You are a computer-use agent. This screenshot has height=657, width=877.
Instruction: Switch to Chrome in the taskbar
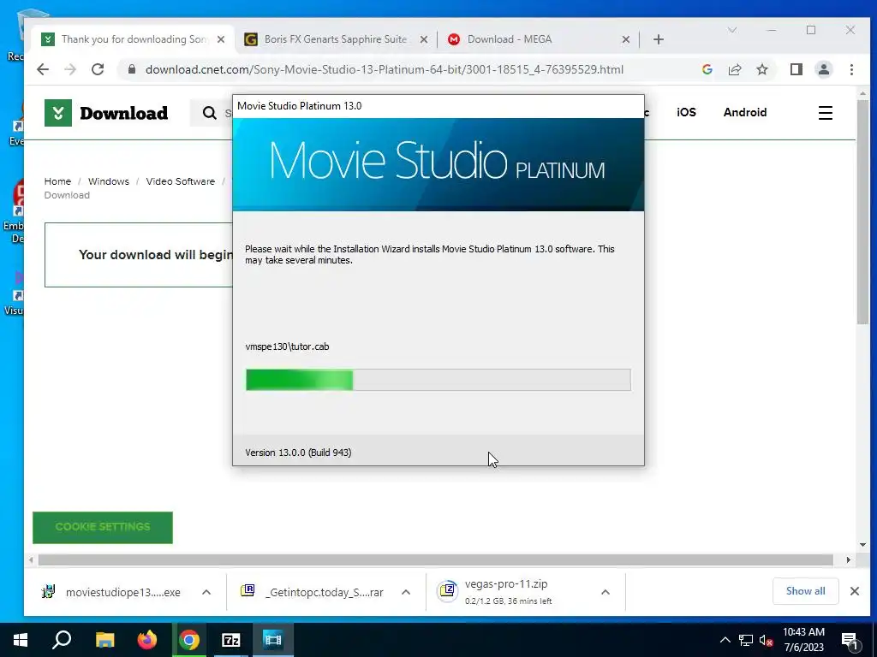tap(189, 640)
